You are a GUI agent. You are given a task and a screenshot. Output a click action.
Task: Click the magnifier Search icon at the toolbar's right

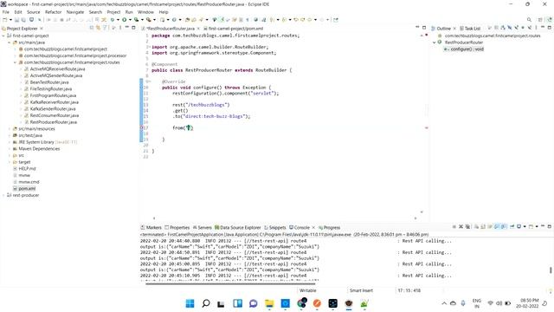(529, 20)
